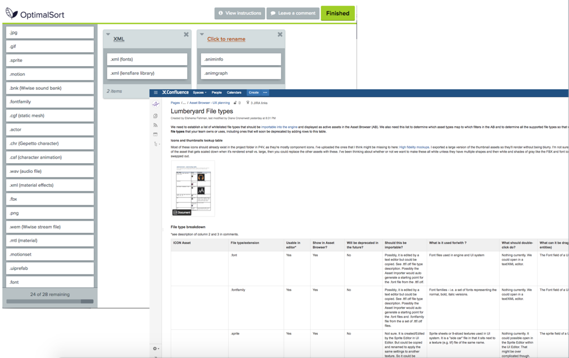Image resolution: width=569 pixels, height=358 pixels.
Task: Select the .font card in the card list
Action: coord(50,282)
